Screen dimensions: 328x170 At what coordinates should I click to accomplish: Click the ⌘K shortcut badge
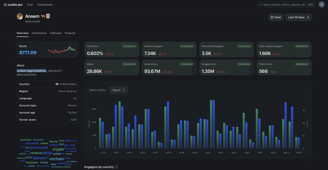pos(311,5)
